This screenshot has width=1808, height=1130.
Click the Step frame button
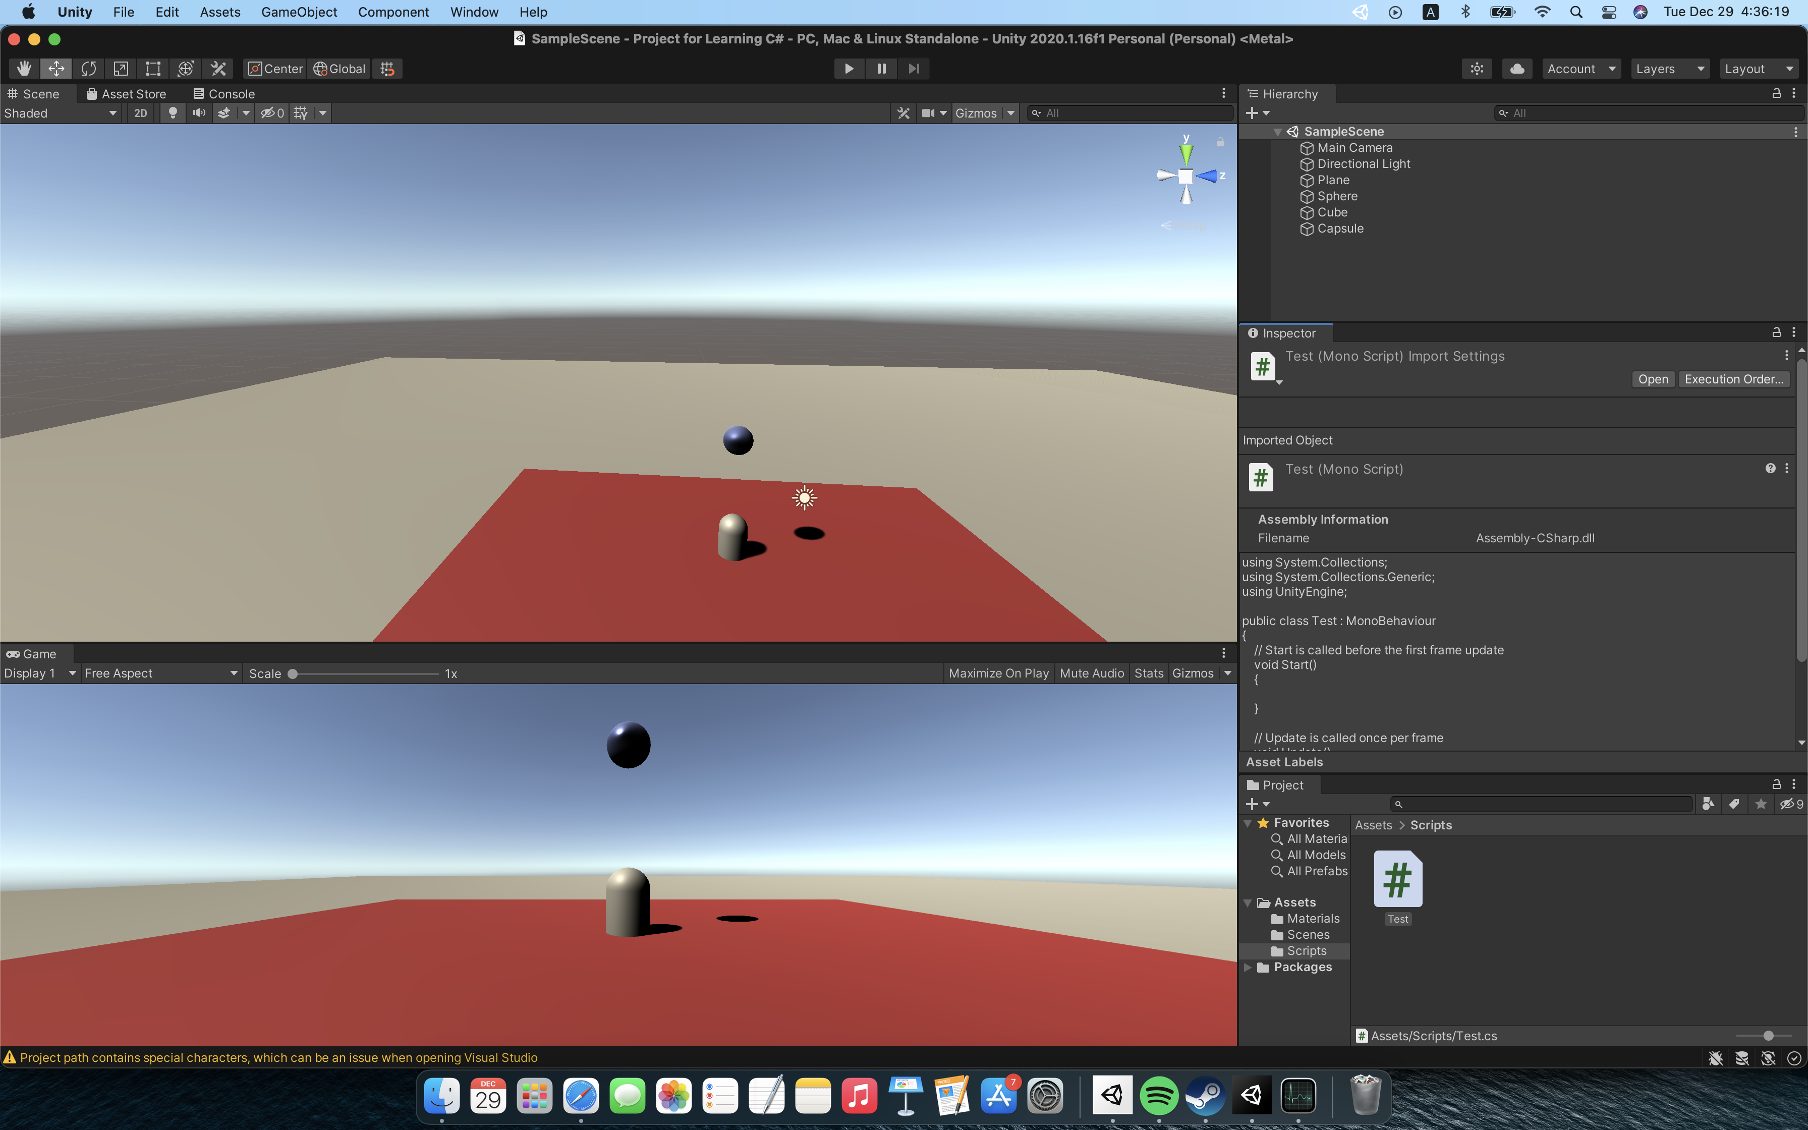914,69
